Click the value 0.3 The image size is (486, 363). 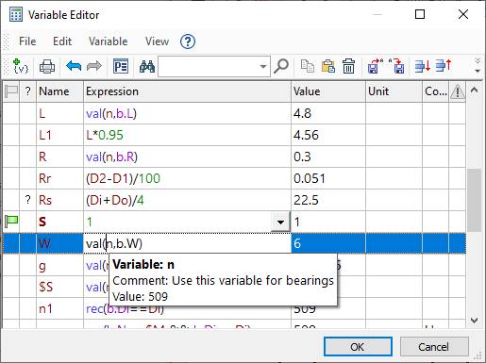pos(302,157)
